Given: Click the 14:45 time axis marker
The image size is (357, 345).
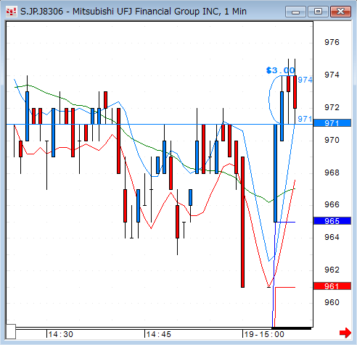Looking at the screenshot, I should [158, 334].
